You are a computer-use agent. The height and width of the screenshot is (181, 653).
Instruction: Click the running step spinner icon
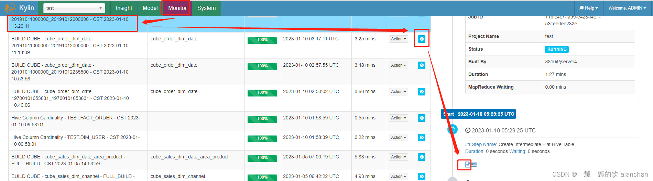click(x=453, y=129)
